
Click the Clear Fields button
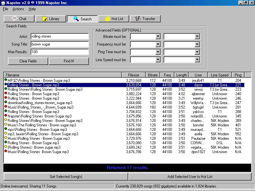pos(28,61)
